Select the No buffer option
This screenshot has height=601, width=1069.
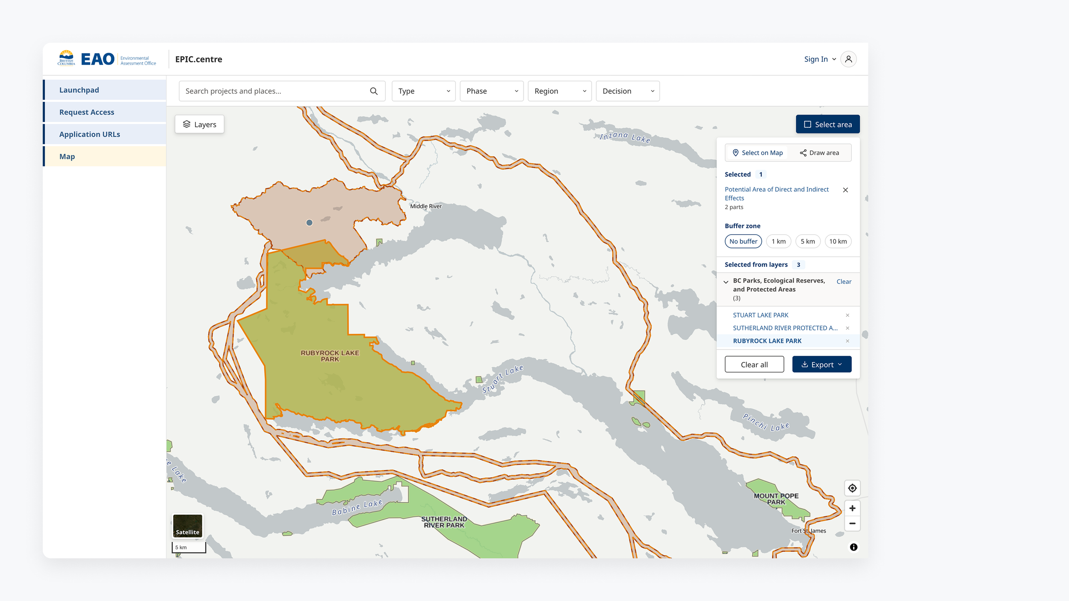[x=743, y=242]
